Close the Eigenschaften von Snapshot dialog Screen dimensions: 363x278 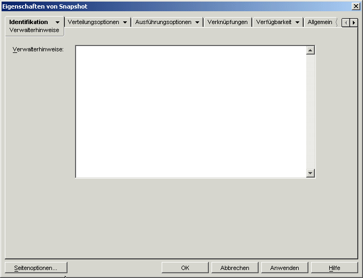click(x=356, y=6)
